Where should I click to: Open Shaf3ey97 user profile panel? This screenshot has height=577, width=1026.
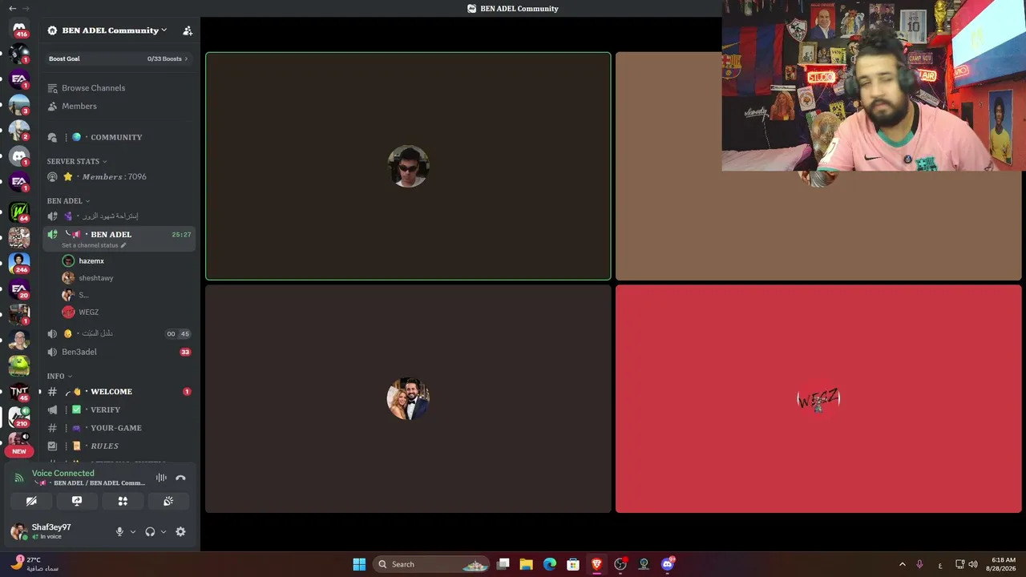point(60,531)
